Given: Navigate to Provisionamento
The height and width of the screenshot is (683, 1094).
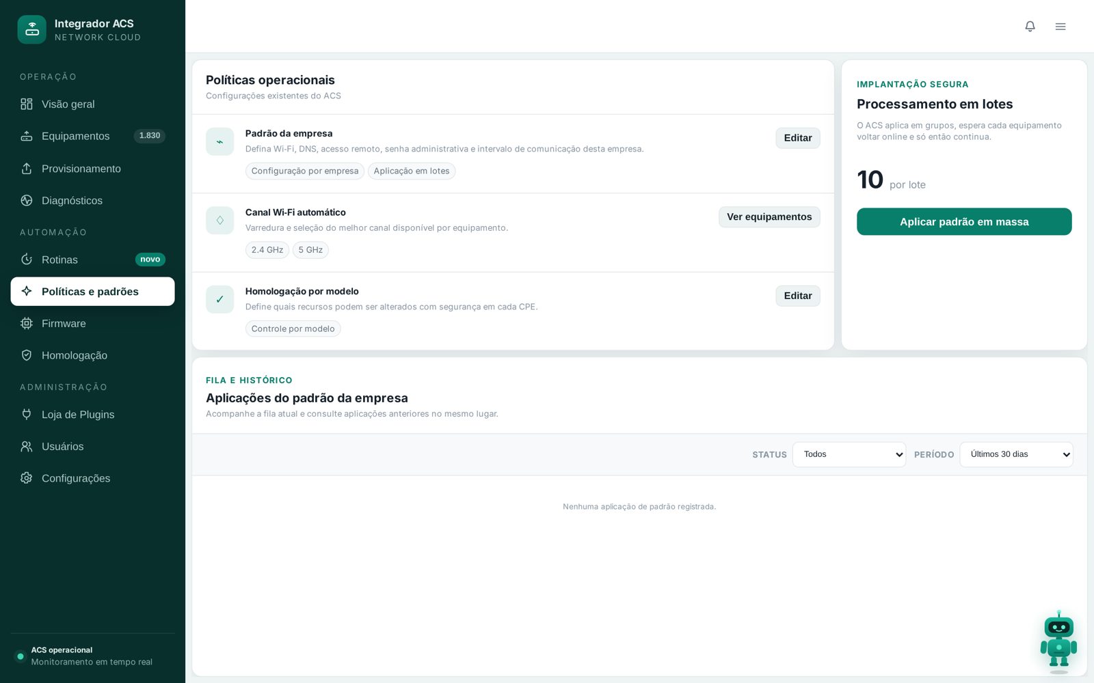Looking at the screenshot, I should click(92, 168).
